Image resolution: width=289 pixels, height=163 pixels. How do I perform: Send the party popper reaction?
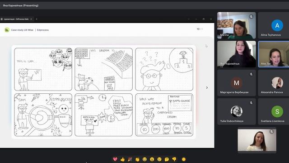coord(130,159)
